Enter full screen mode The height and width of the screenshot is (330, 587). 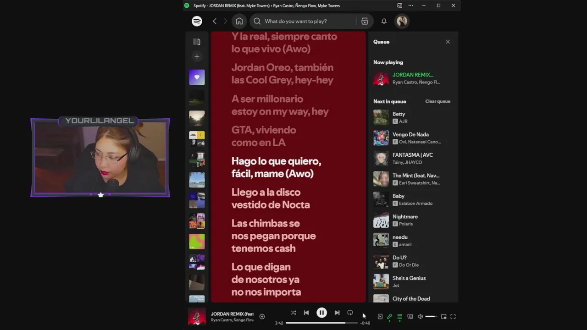pyautogui.click(x=453, y=316)
